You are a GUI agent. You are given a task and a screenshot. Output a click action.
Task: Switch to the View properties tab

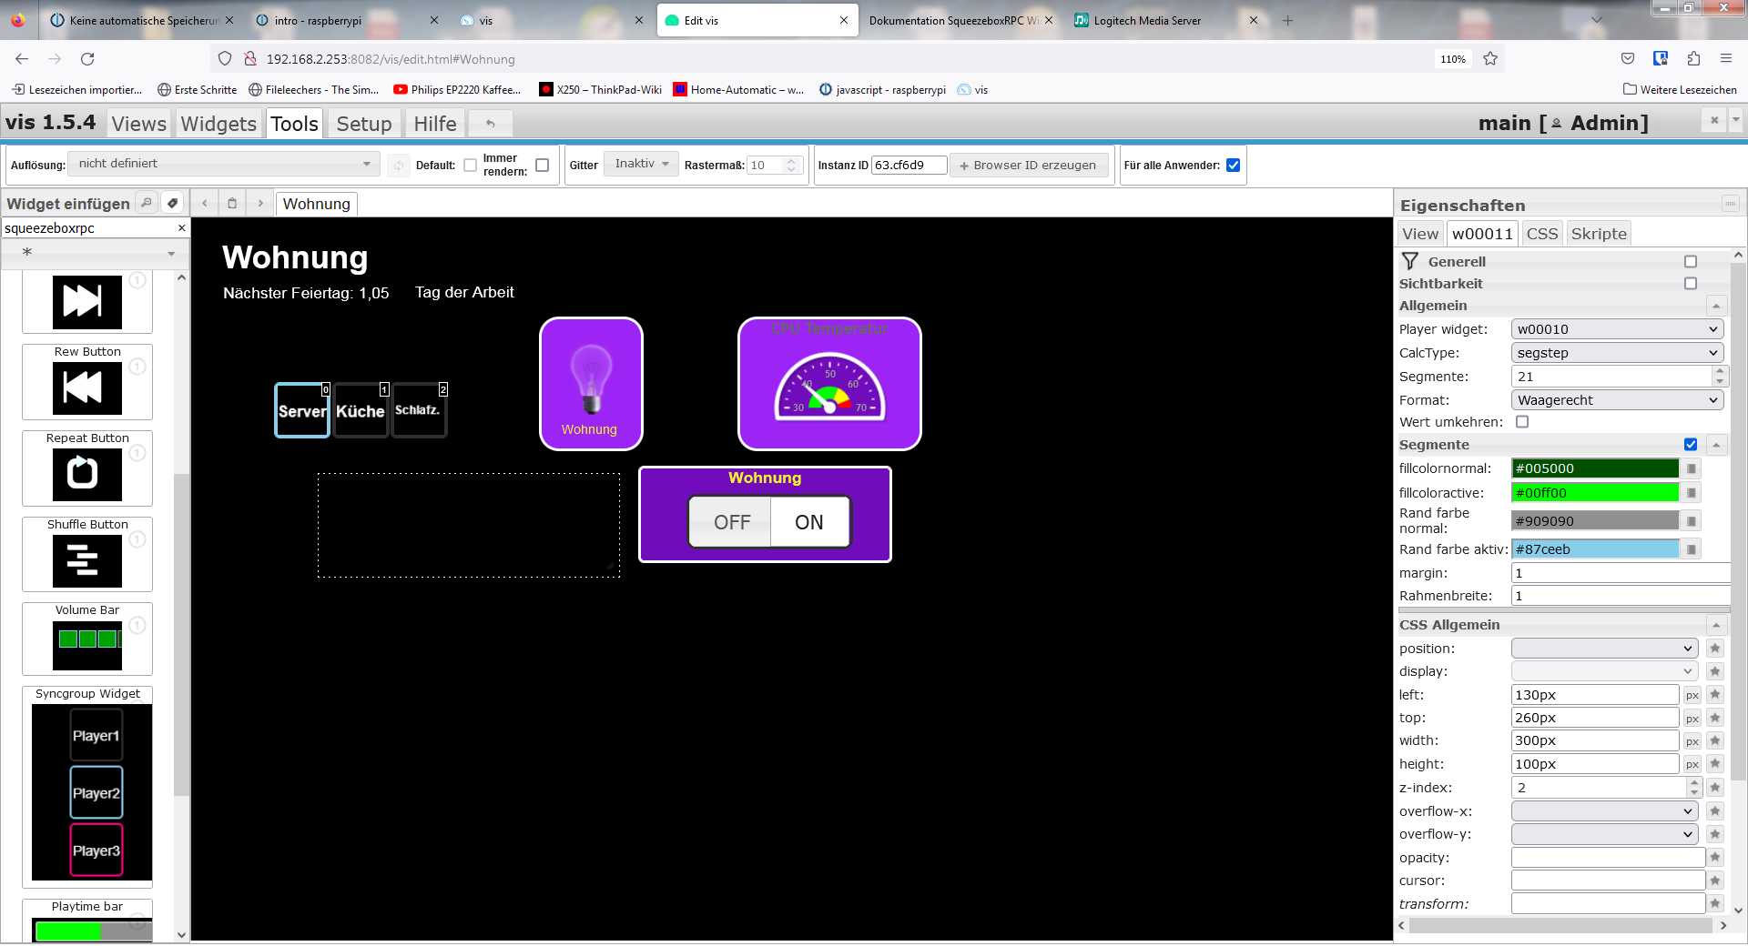pos(1420,234)
